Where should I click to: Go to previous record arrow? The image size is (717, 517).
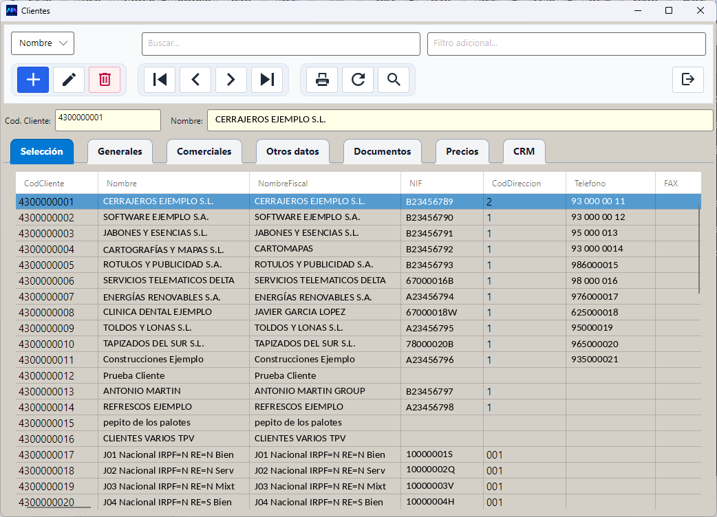point(195,80)
